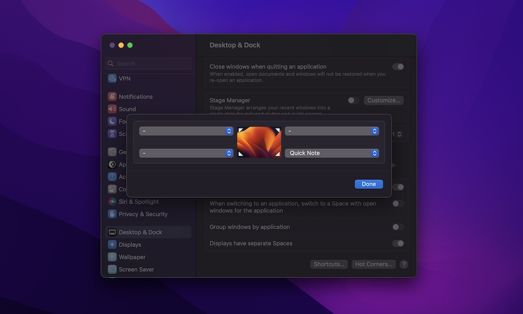This screenshot has width=523, height=314.
Task: Select the Screen Time hourglass icon
Action: pos(112,133)
